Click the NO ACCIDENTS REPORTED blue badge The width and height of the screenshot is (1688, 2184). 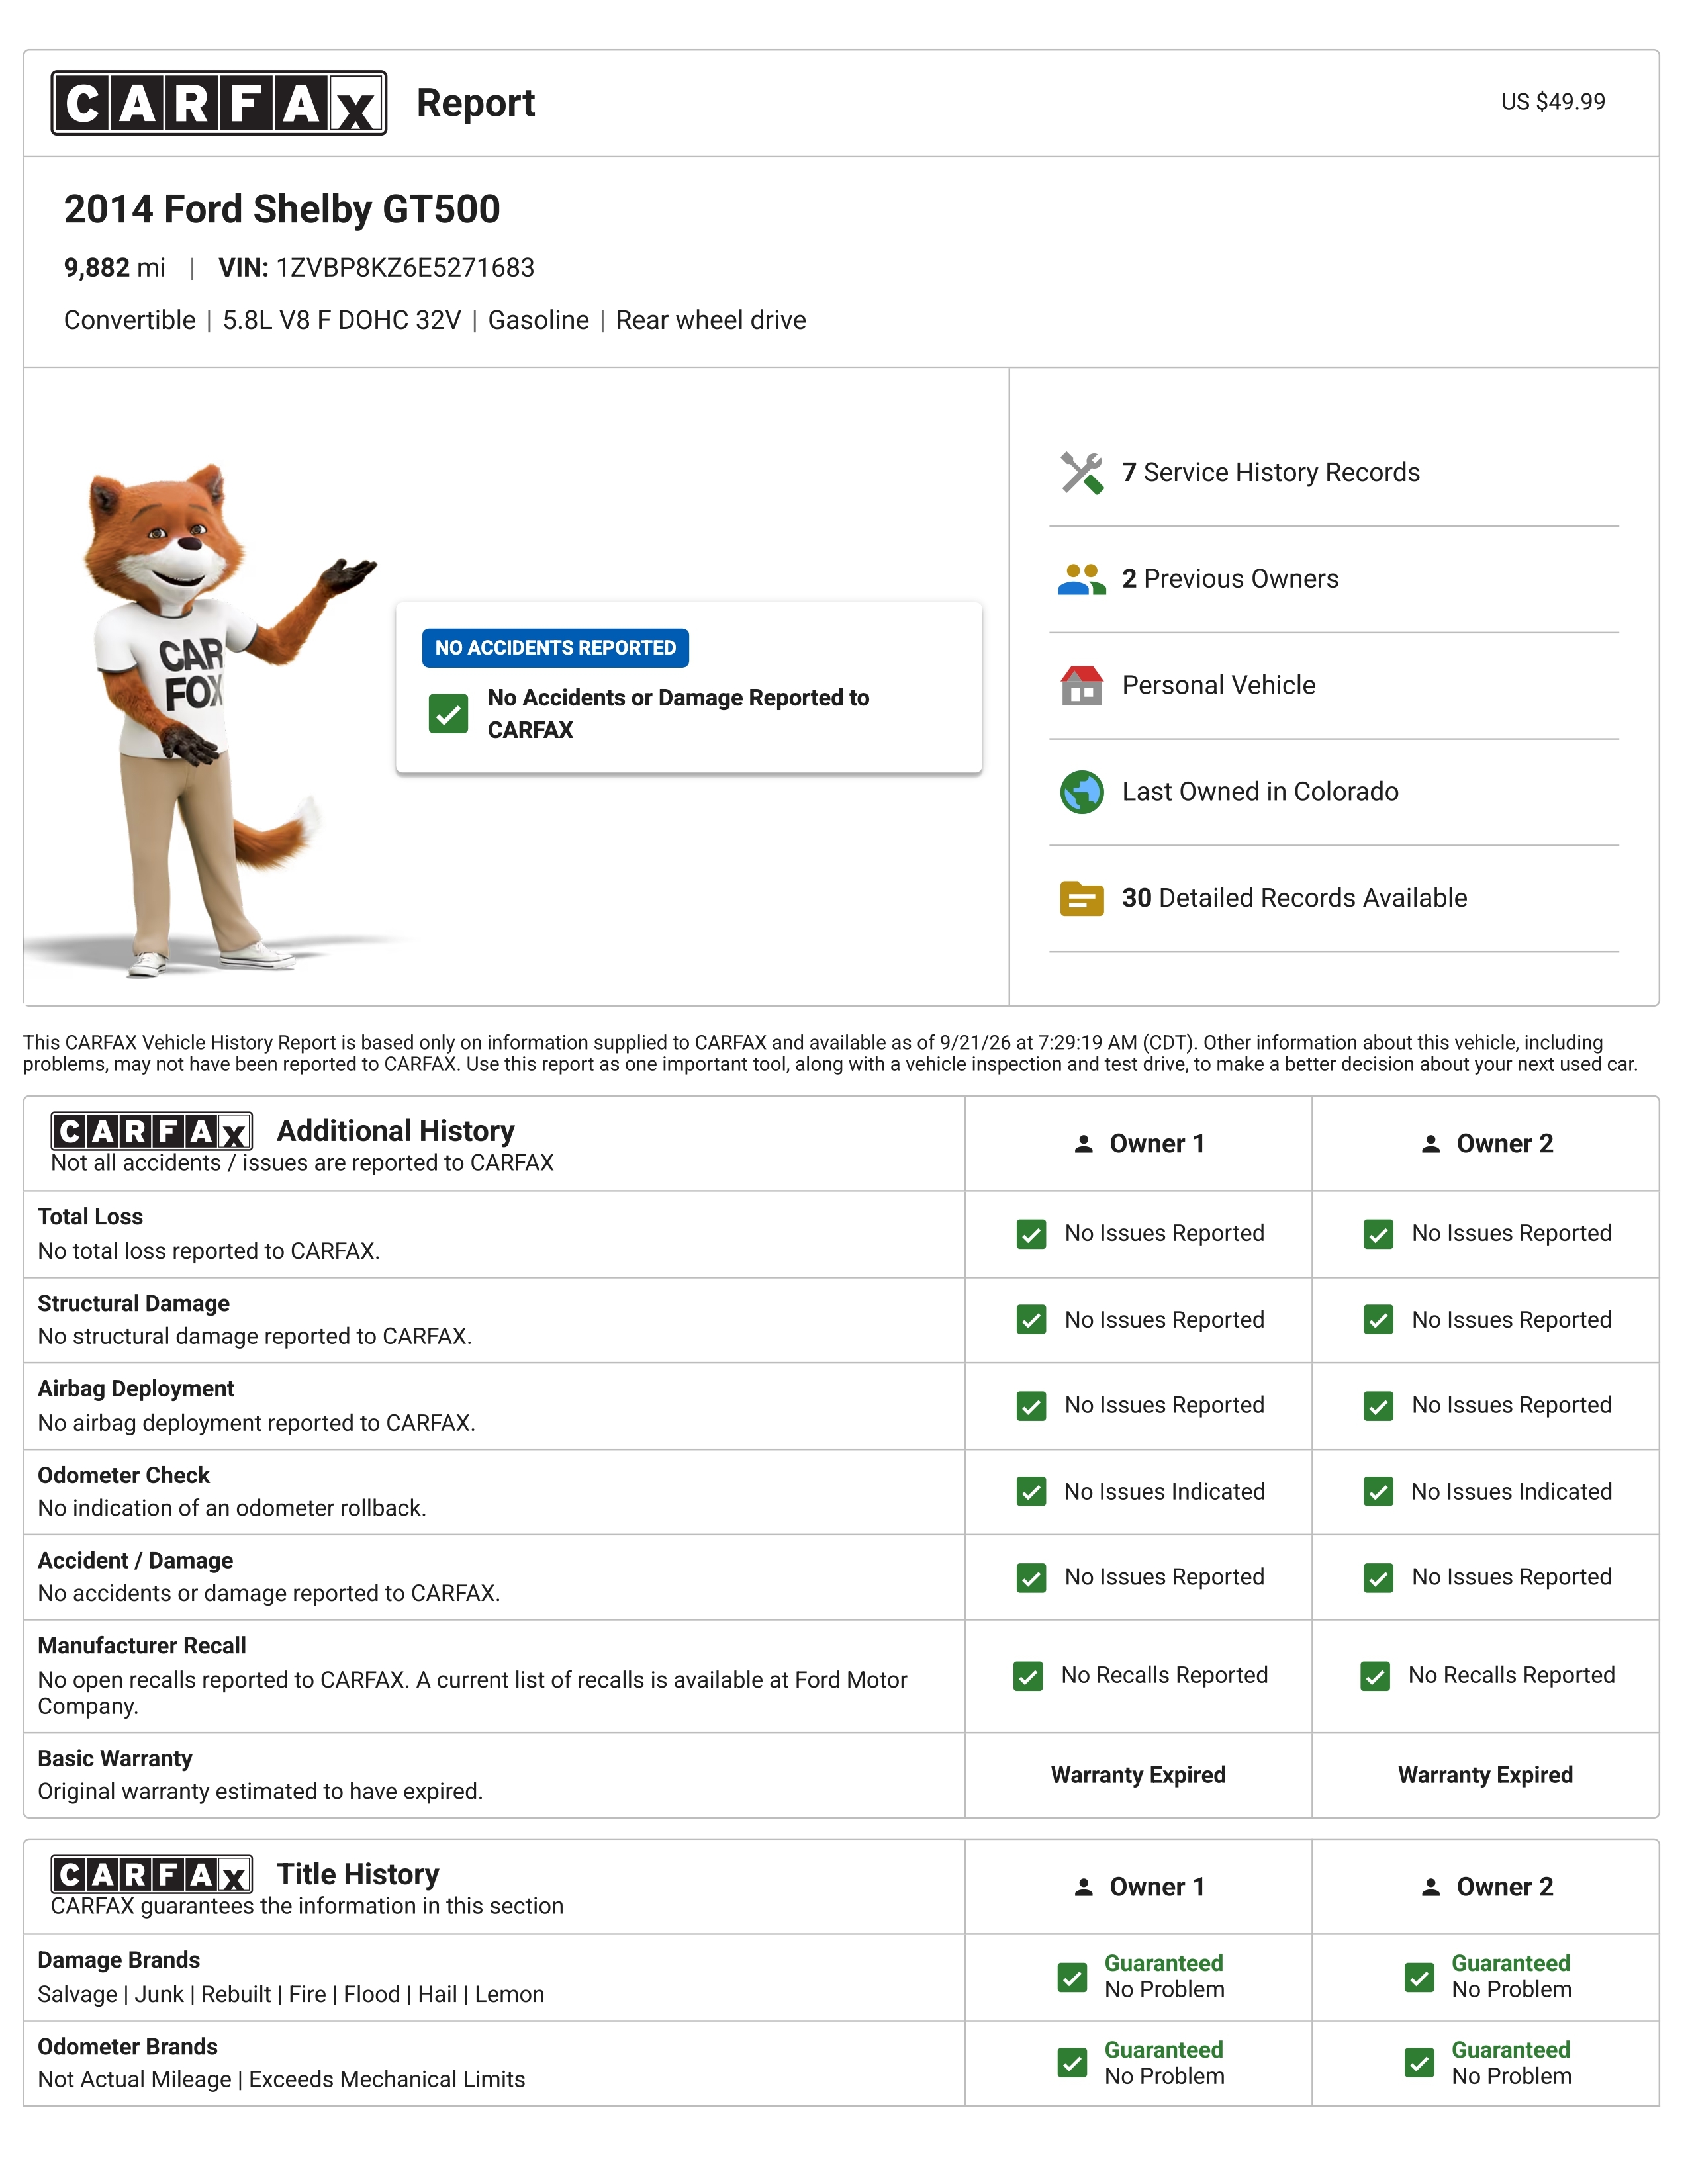(555, 648)
